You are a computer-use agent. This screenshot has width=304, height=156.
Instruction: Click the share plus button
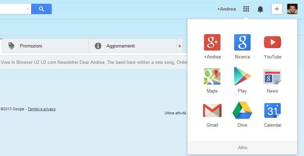[277, 9]
